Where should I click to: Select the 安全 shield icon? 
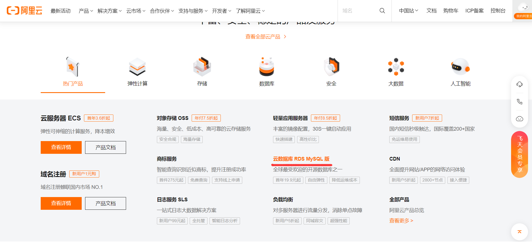coord(331,67)
